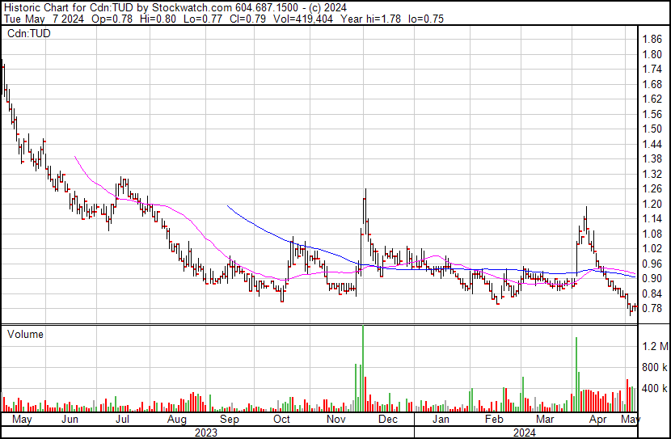Click the '2023' year label
671x439 pixels.
point(206,433)
